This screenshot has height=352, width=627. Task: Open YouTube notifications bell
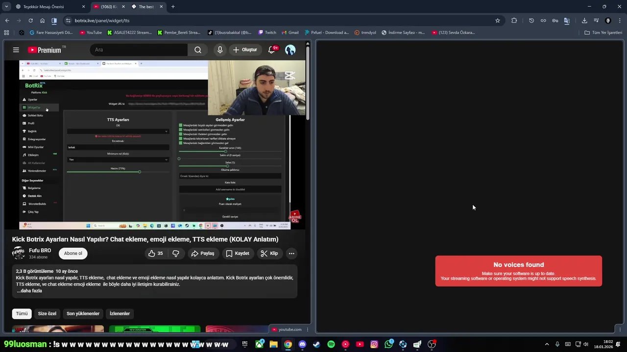click(x=271, y=50)
